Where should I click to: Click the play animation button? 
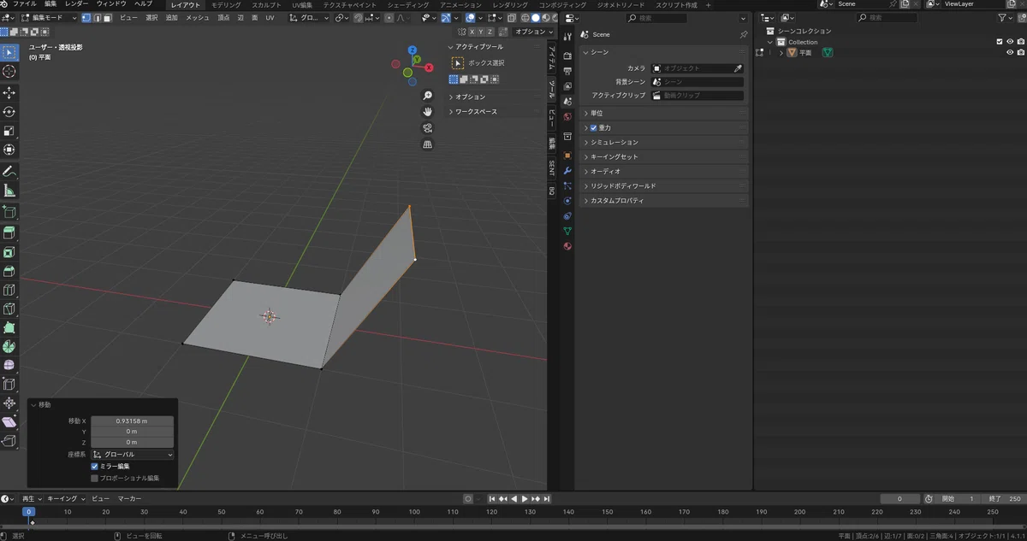coord(525,498)
